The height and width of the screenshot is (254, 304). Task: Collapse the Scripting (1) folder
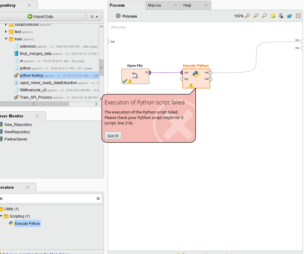coord(1,216)
